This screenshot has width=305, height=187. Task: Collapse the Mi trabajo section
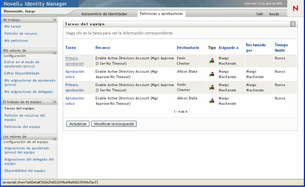pos(55,20)
